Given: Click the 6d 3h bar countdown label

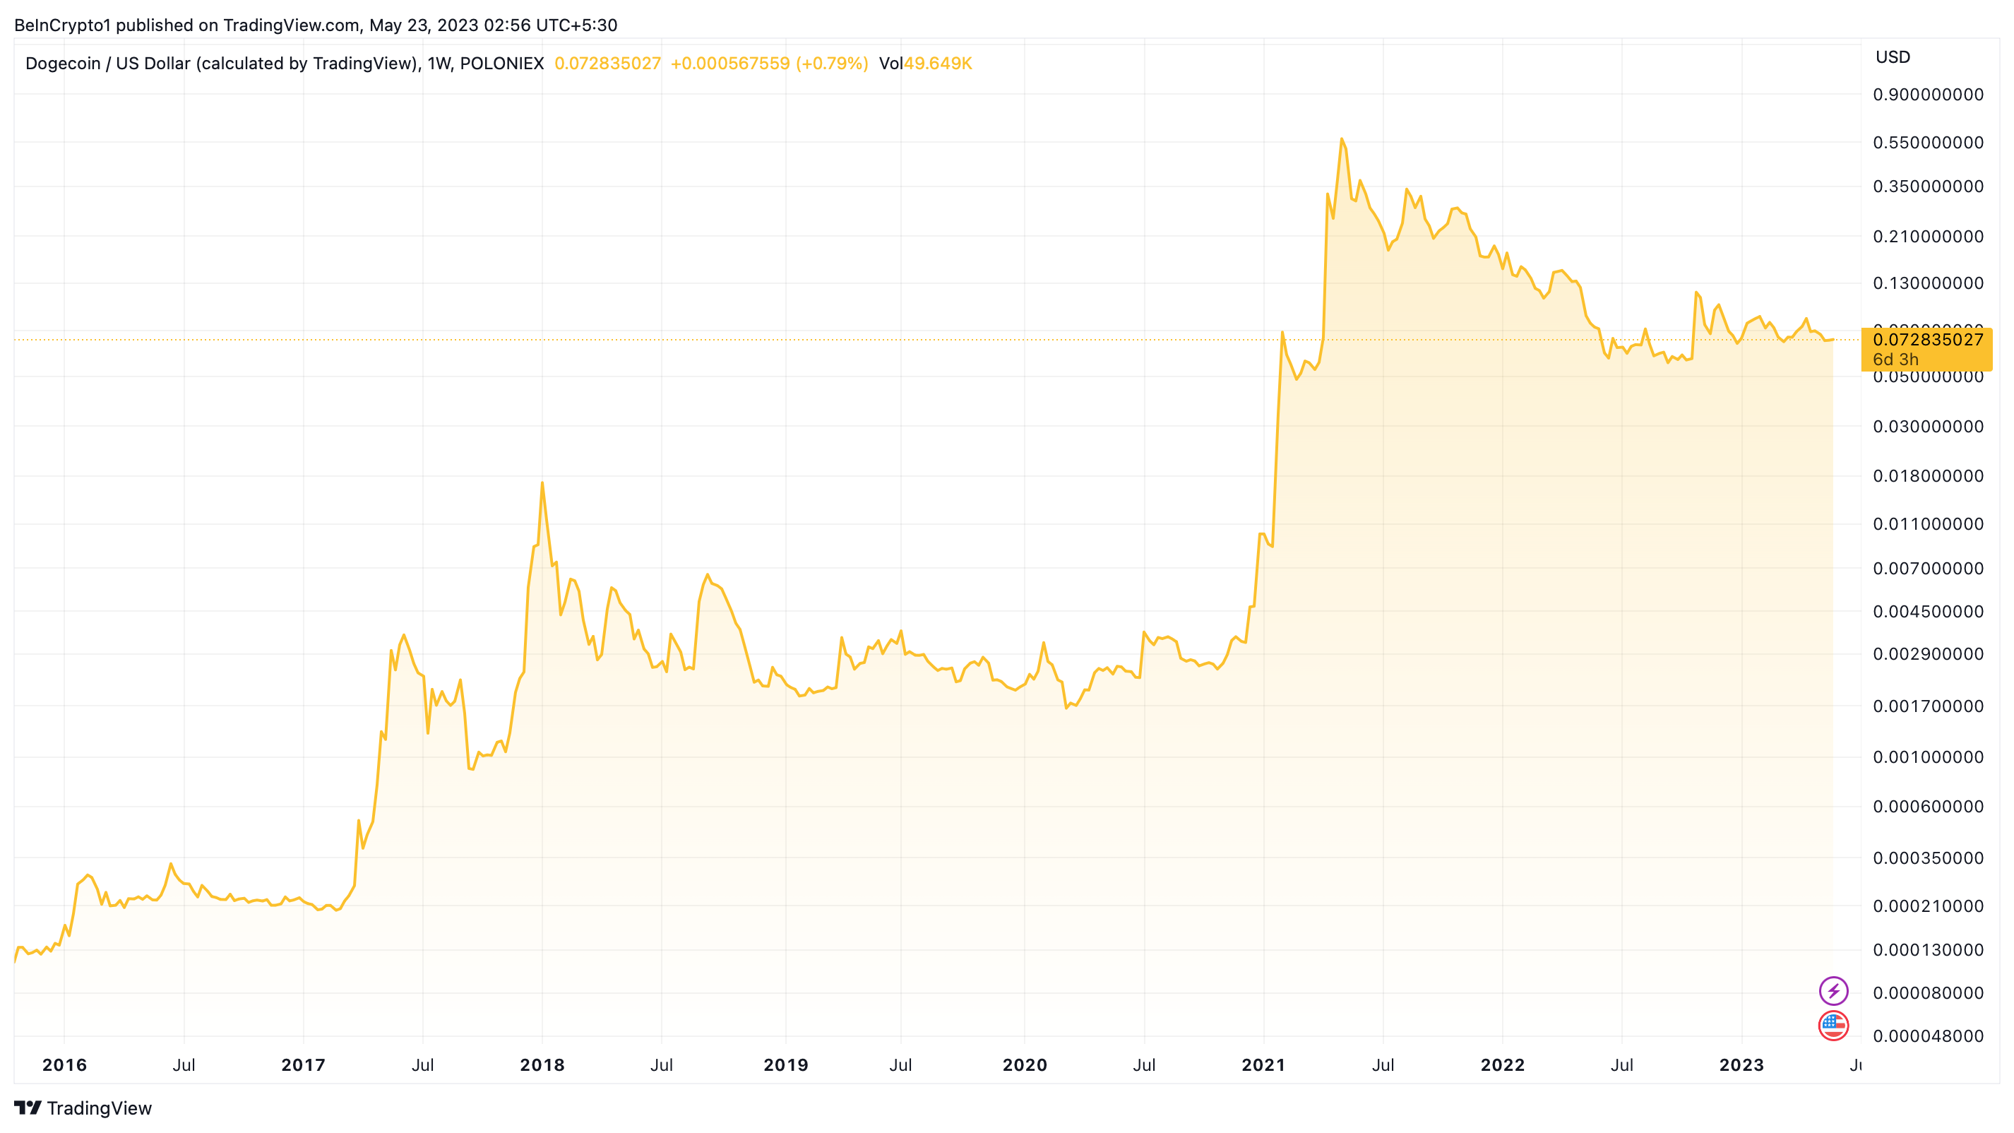Looking at the screenshot, I should point(1895,360).
